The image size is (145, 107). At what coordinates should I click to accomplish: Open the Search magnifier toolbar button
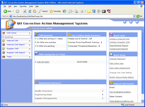coord(43,11)
